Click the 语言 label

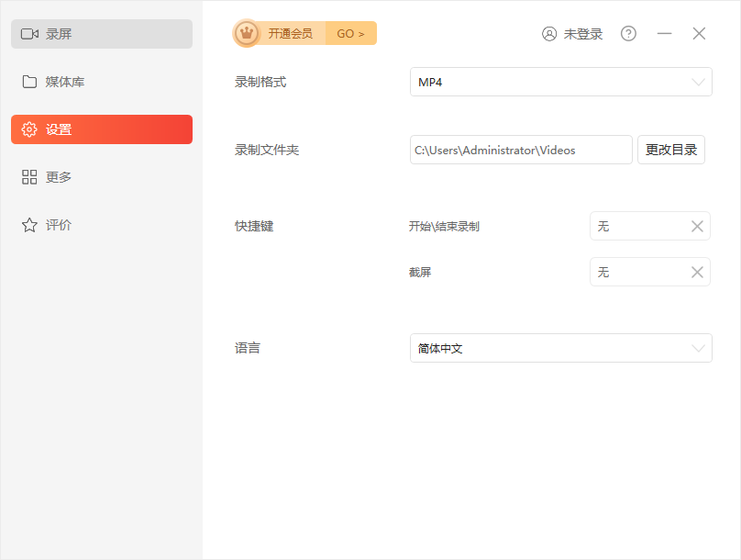[248, 349]
